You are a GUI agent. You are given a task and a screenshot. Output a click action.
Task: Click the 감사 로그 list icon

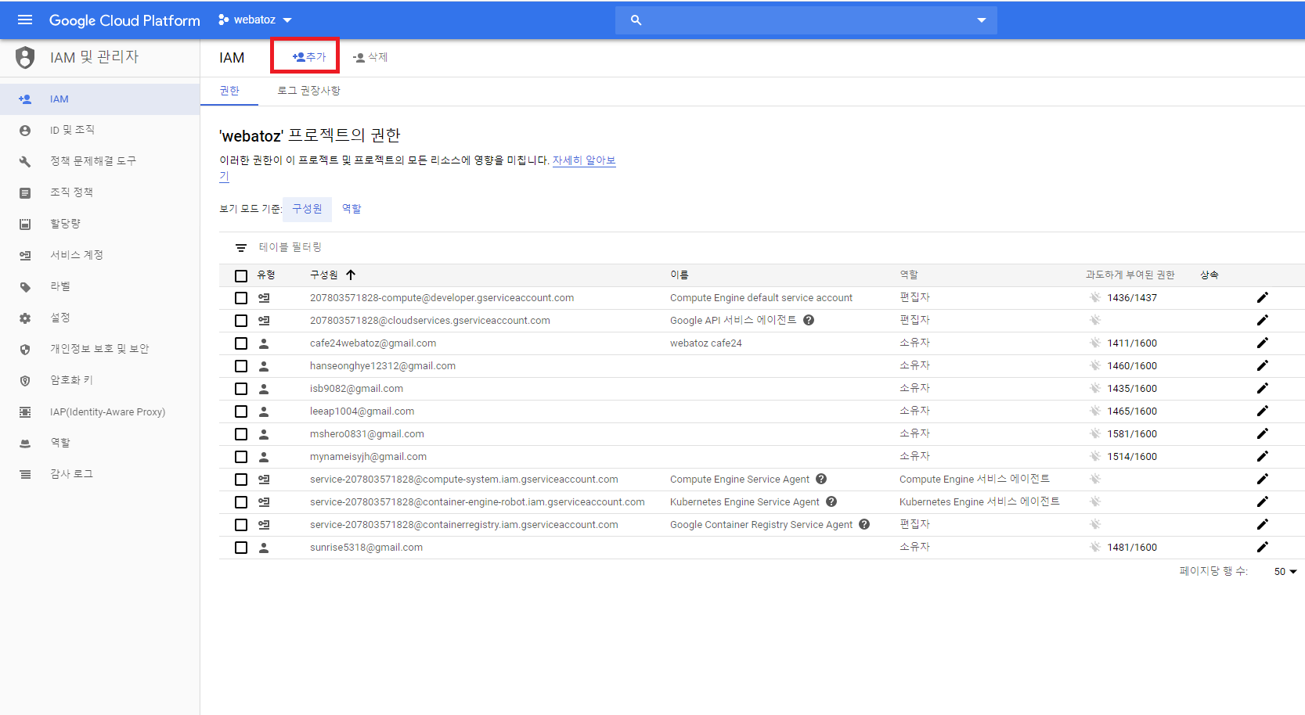[25, 474]
